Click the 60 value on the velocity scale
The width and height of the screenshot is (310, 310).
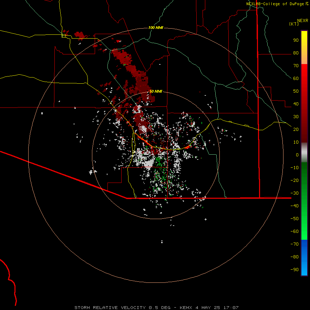coord(296,79)
